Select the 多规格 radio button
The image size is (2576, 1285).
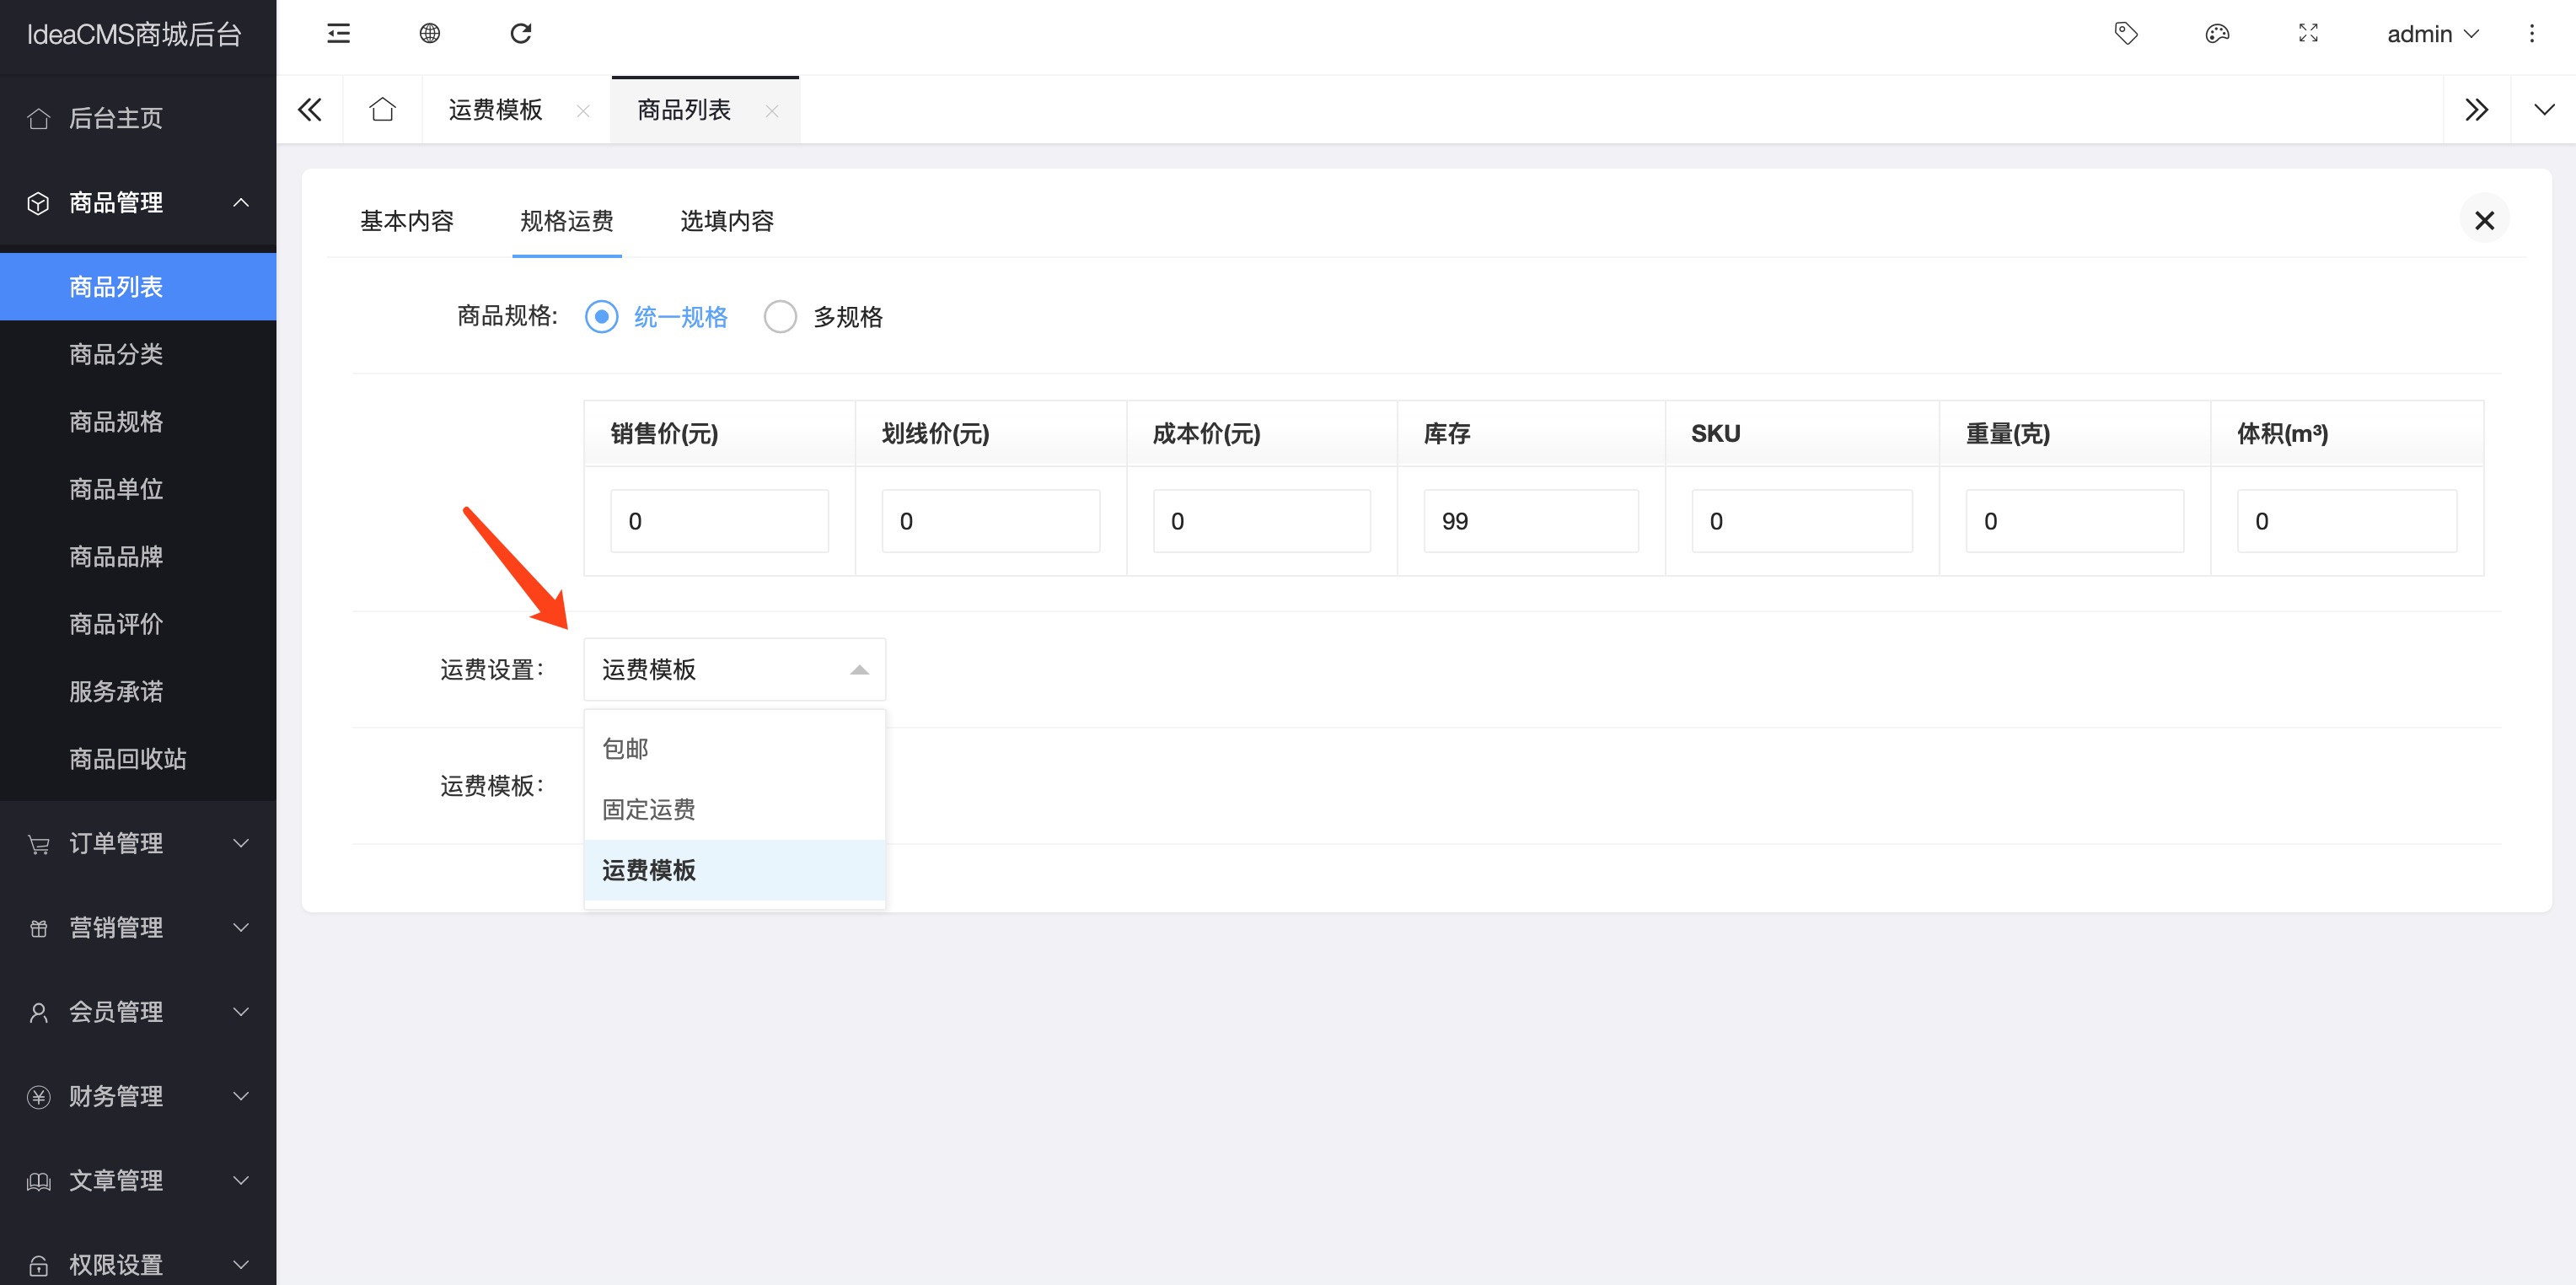(x=780, y=317)
